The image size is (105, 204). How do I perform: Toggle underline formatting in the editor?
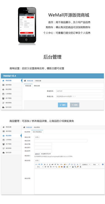(x=50, y=164)
